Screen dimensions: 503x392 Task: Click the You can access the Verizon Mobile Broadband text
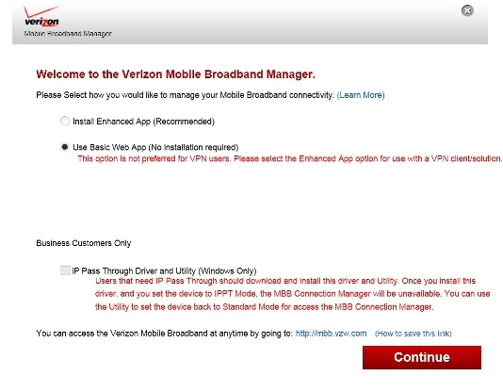[x=164, y=334]
